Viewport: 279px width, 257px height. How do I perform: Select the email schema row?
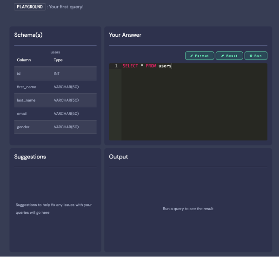click(x=55, y=113)
